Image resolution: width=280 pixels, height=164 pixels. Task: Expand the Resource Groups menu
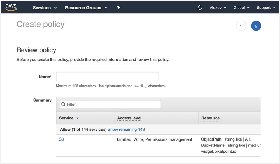(x=86, y=8)
